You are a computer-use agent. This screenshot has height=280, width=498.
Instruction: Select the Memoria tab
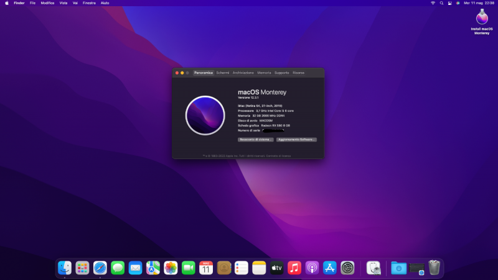pyautogui.click(x=264, y=73)
